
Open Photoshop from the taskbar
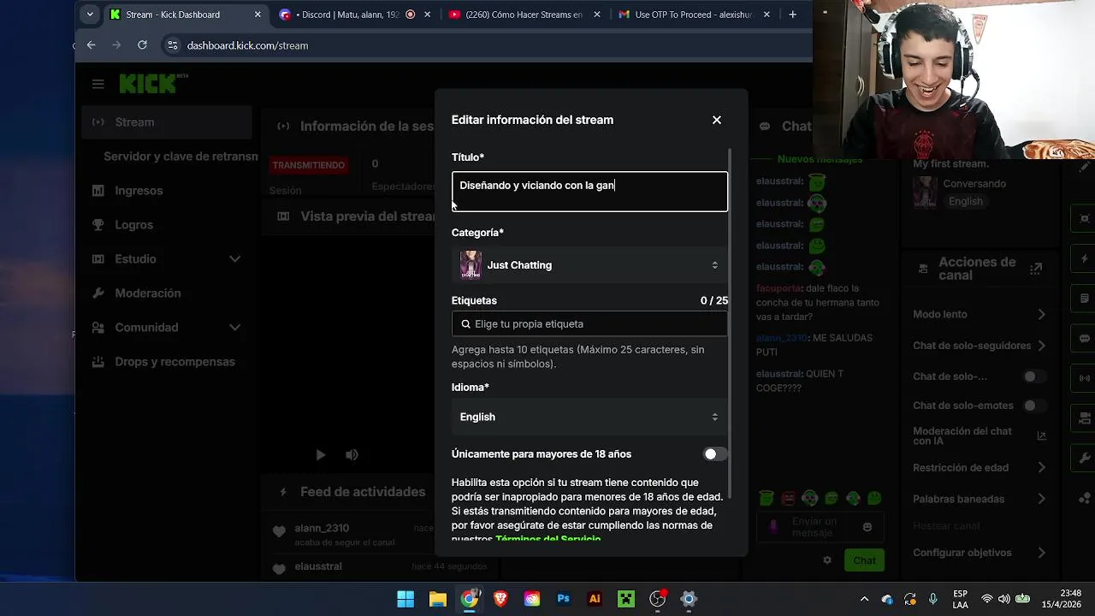[563, 599]
